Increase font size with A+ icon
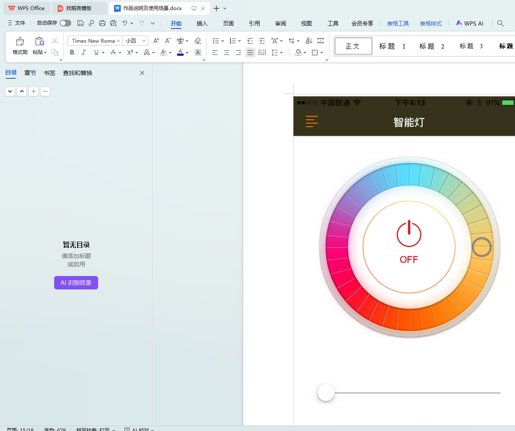515x431 pixels. click(156, 41)
